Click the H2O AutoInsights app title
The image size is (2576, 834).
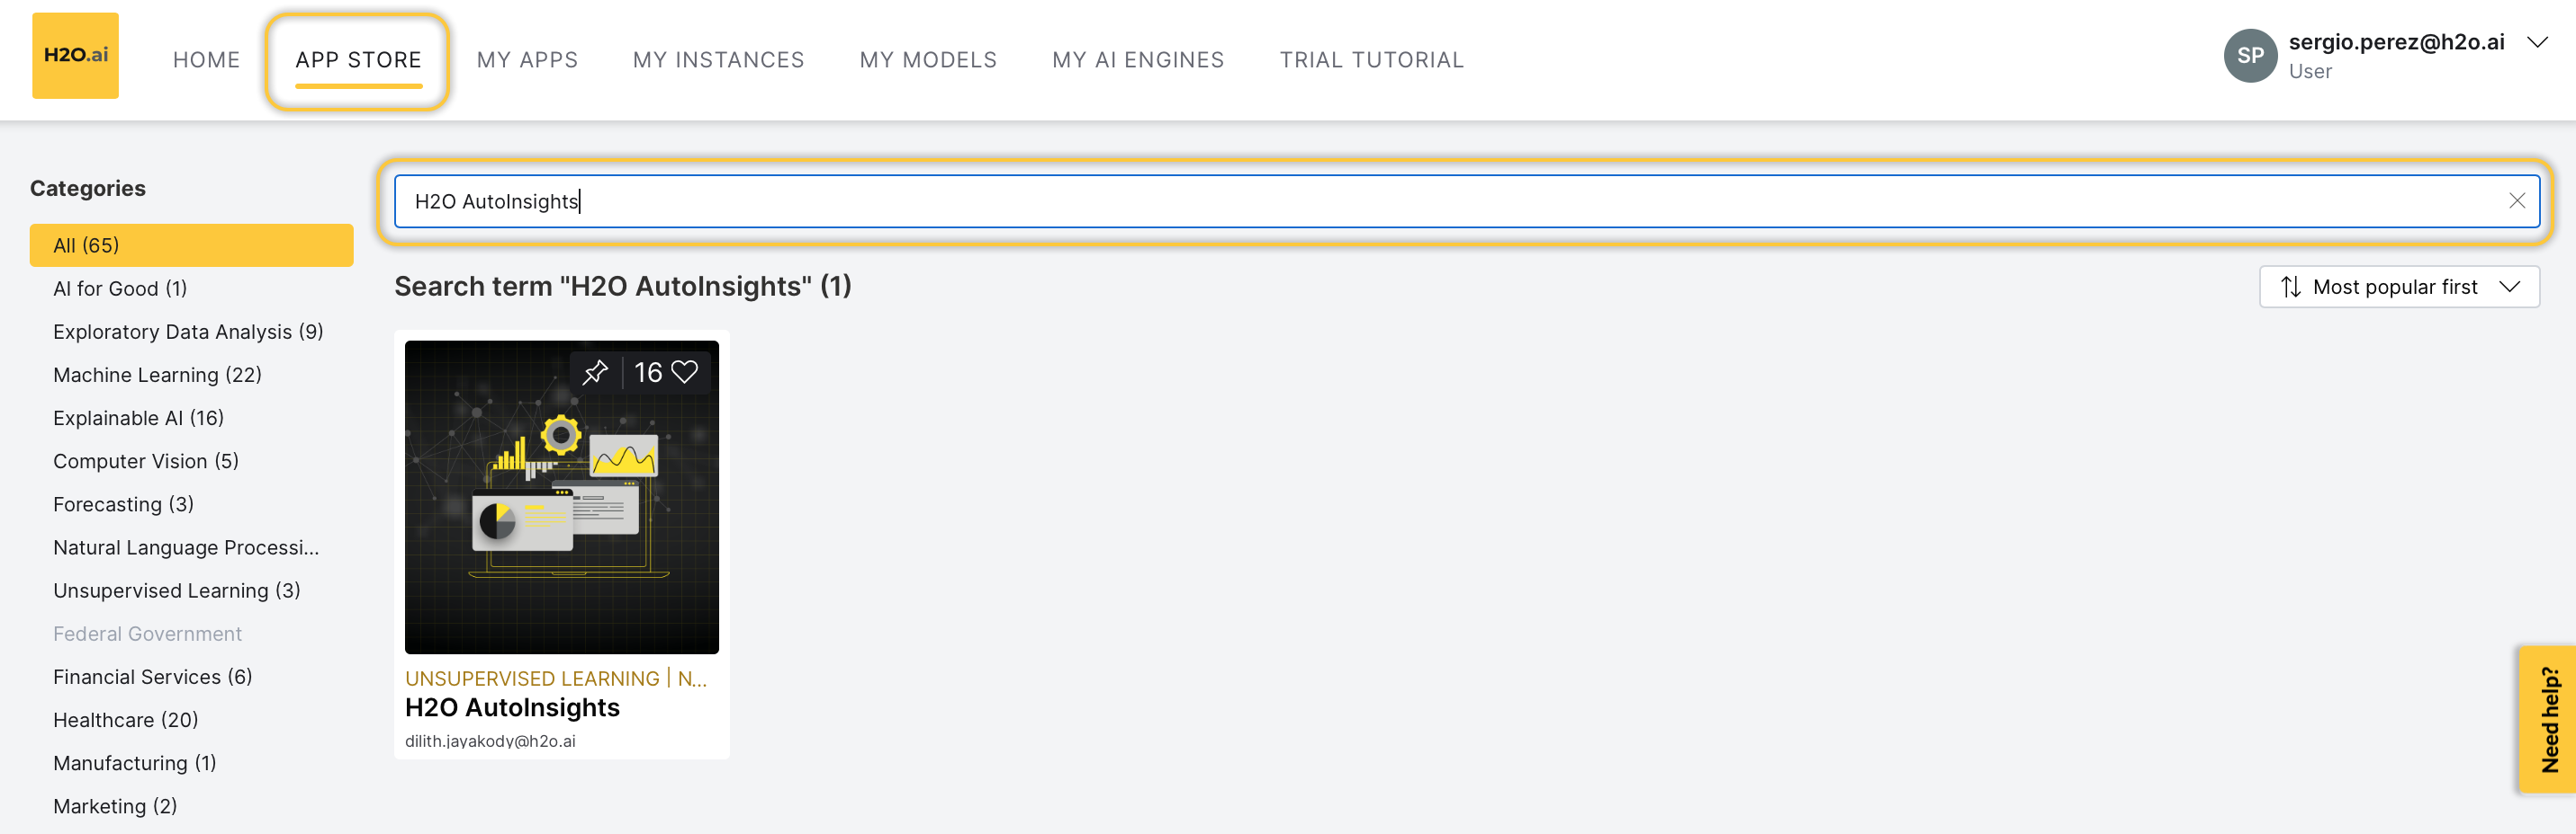[512, 708]
